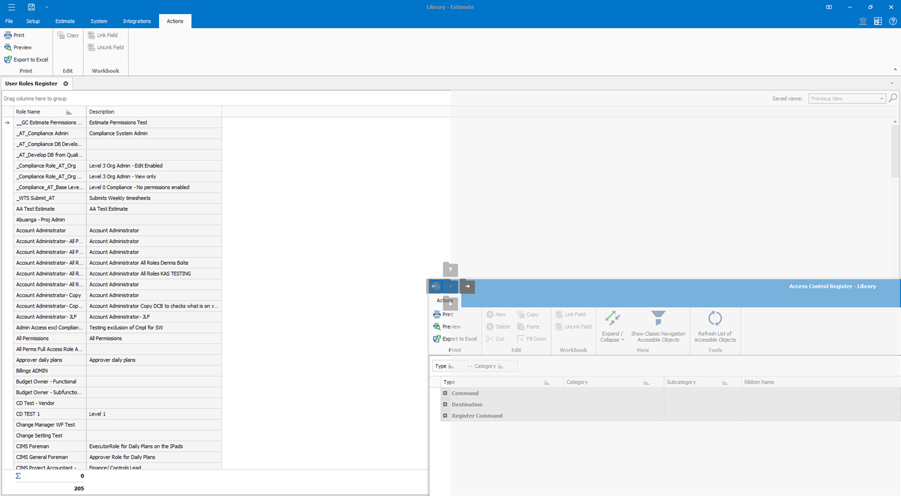Click the Help question mark icon
The width and height of the screenshot is (901, 496).
[x=893, y=21]
